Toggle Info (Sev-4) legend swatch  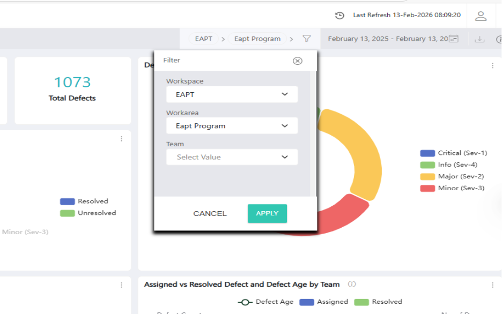427,165
